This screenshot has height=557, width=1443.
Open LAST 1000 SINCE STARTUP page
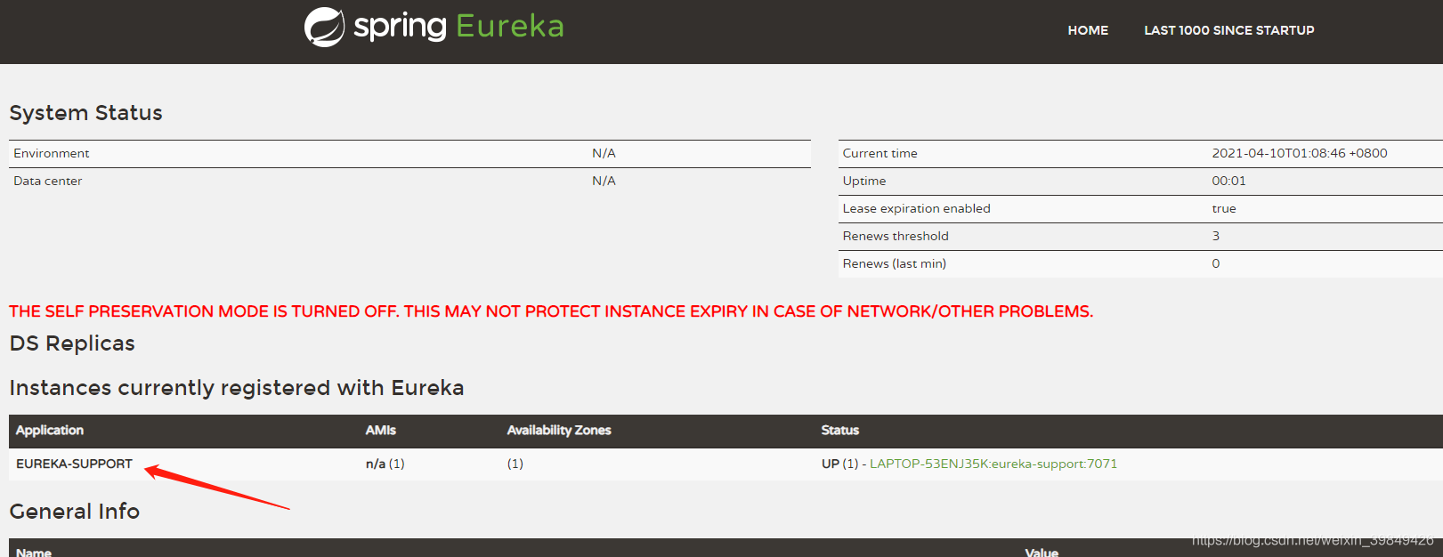tap(1228, 30)
